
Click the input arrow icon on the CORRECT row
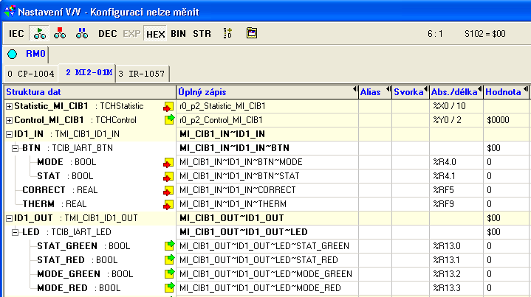168,191
